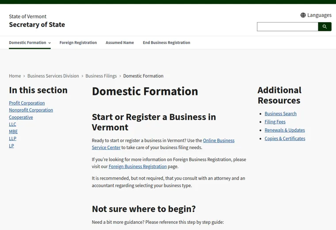Click inside the site search field
Viewport: 336px width, 230px height.
[287, 26]
